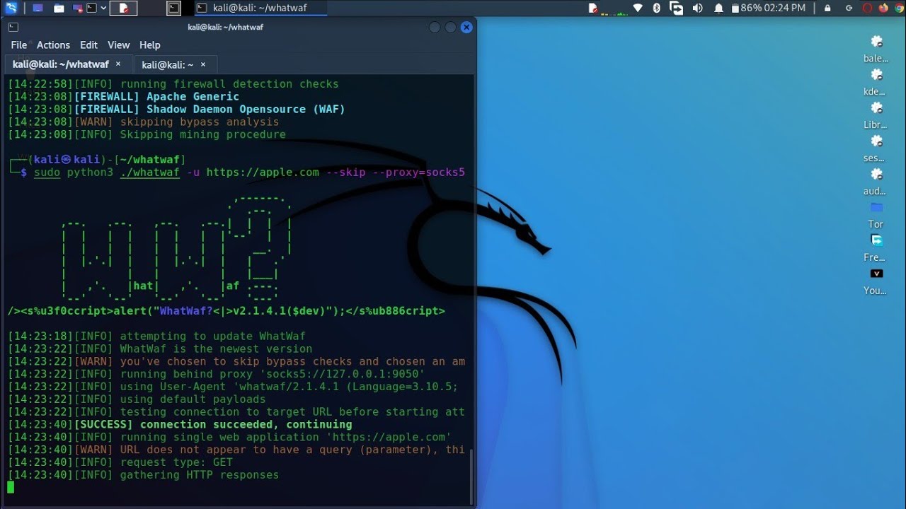Launch Chrome from the panel

coord(898,8)
